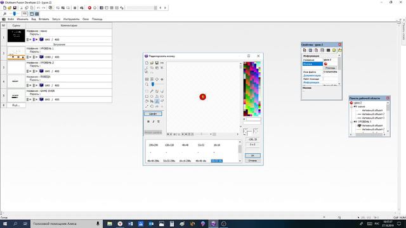Open the Storyboard editor toolbar icon
Viewport: 406px width, 228px height.
pos(101,8)
